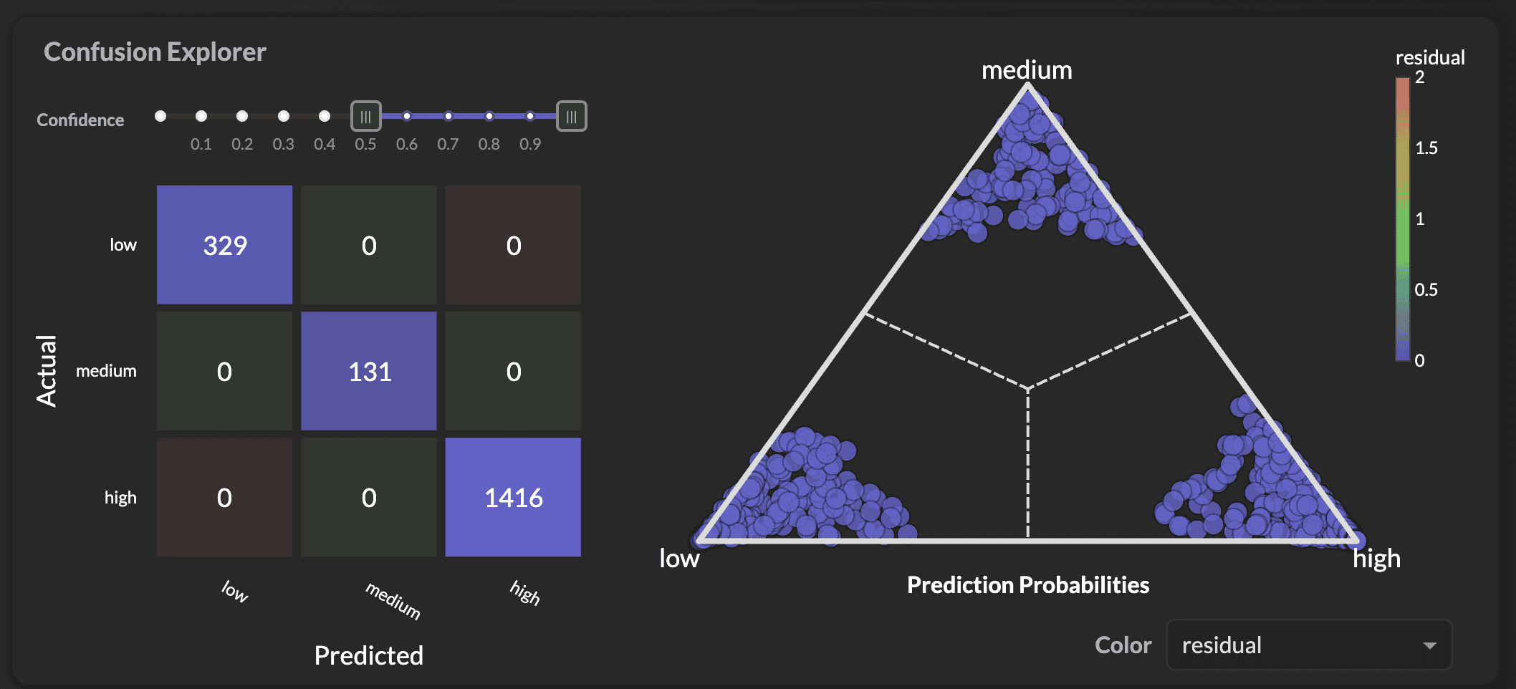Click the left Confidence slider grip handle
The height and width of the screenshot is (689, 1516).
(x=366, y=116)
